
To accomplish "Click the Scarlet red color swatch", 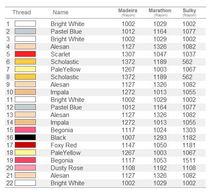I will point(25,54).
